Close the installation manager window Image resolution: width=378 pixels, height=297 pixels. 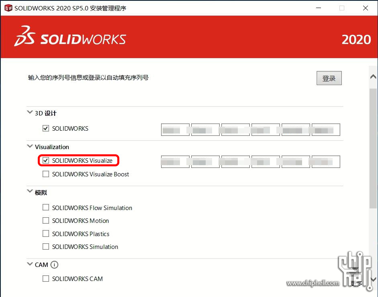pos(366,8)
